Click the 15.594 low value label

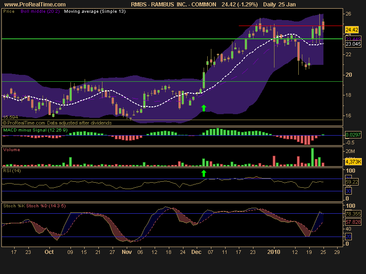tap(10, 117)
